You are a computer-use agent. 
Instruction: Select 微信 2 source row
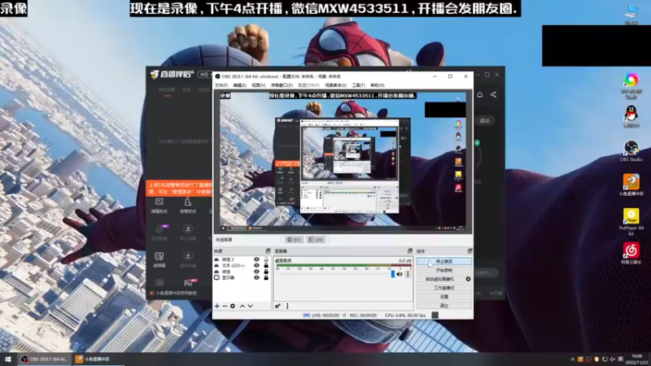coord(242,259)
